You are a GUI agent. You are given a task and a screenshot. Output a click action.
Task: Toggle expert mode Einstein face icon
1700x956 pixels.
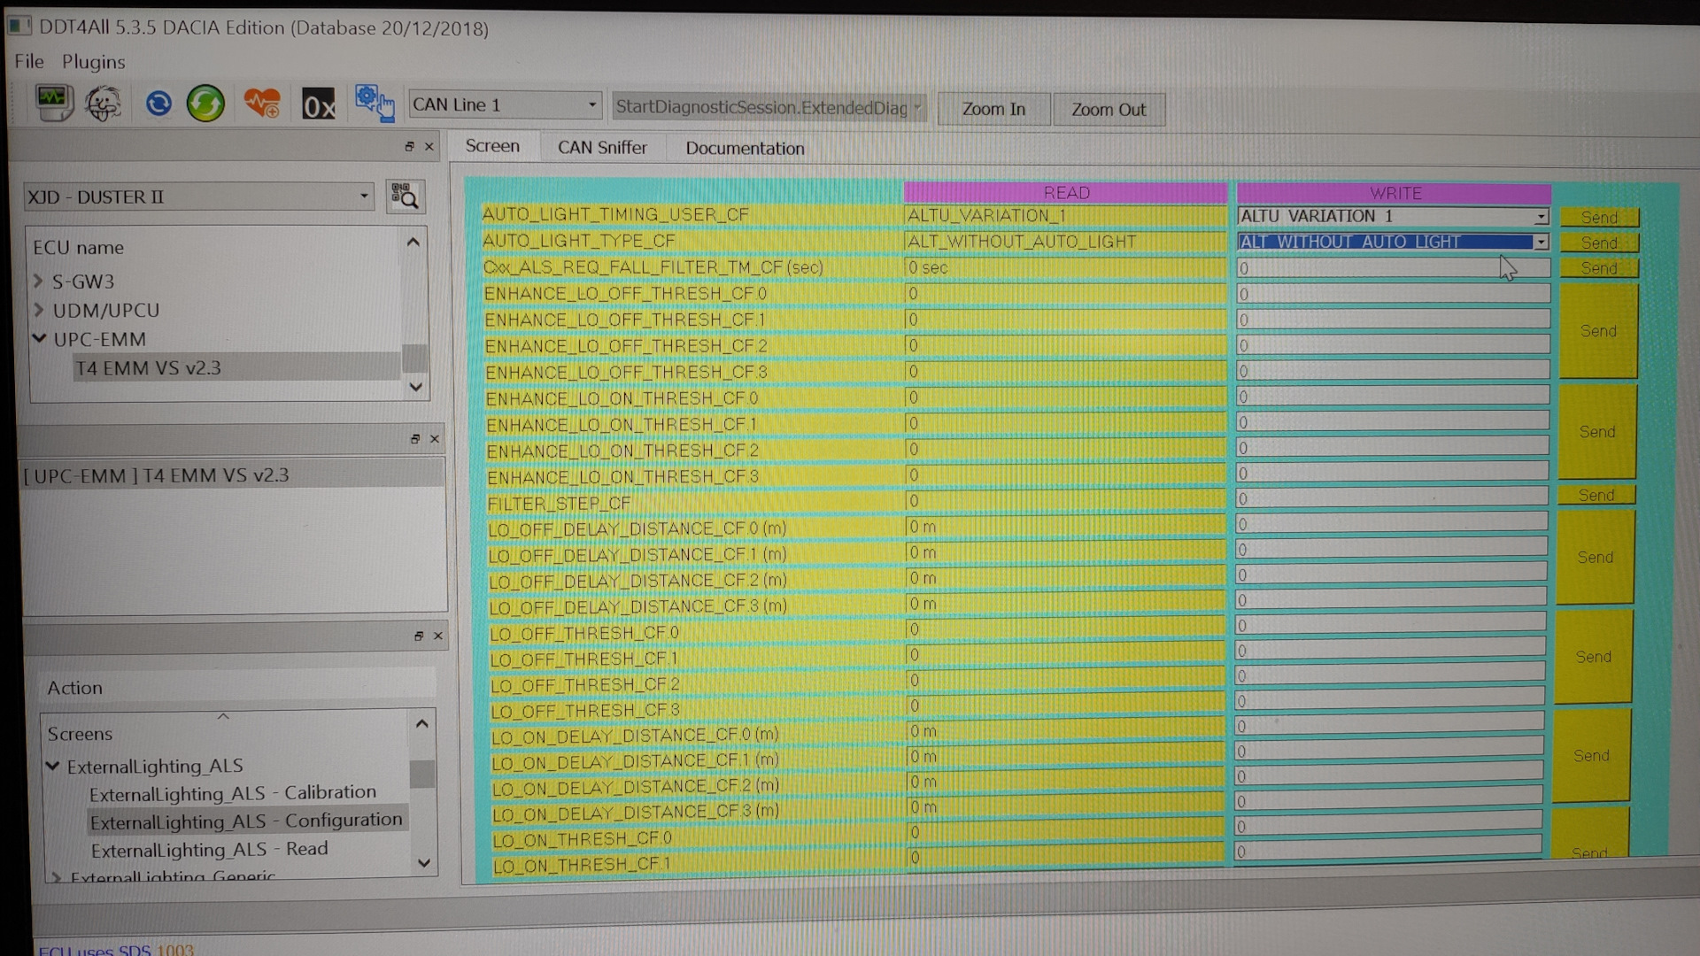(x=104, y=104)
